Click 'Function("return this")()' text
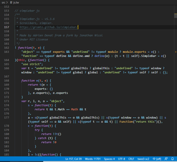This screenshot has height=162, width=177. (141, 122)
